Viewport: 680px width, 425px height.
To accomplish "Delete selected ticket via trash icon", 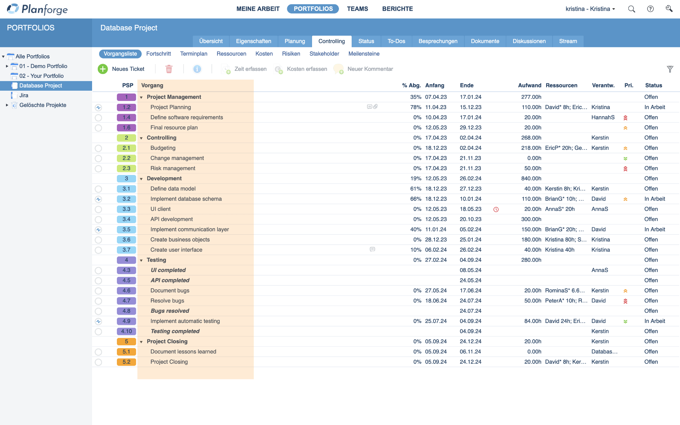I will (x=169, y=69).
